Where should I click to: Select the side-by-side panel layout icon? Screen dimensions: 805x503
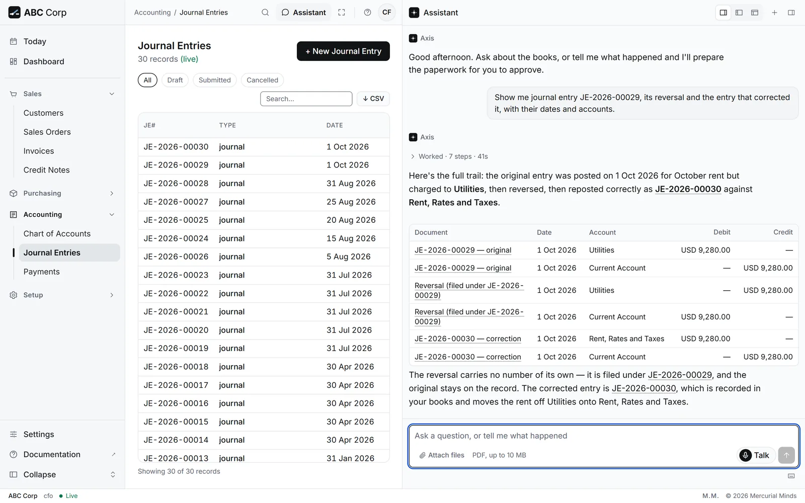point(723,13)
